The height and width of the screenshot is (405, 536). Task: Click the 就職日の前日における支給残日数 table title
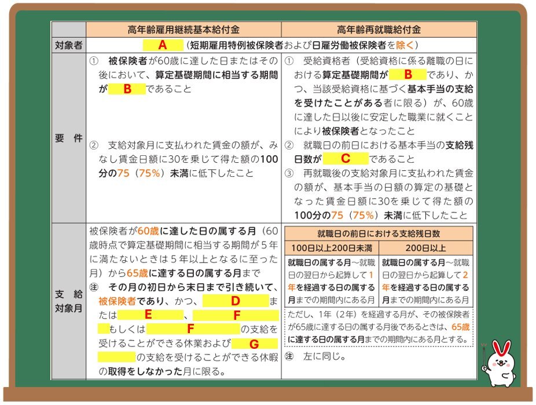(379, 233)
